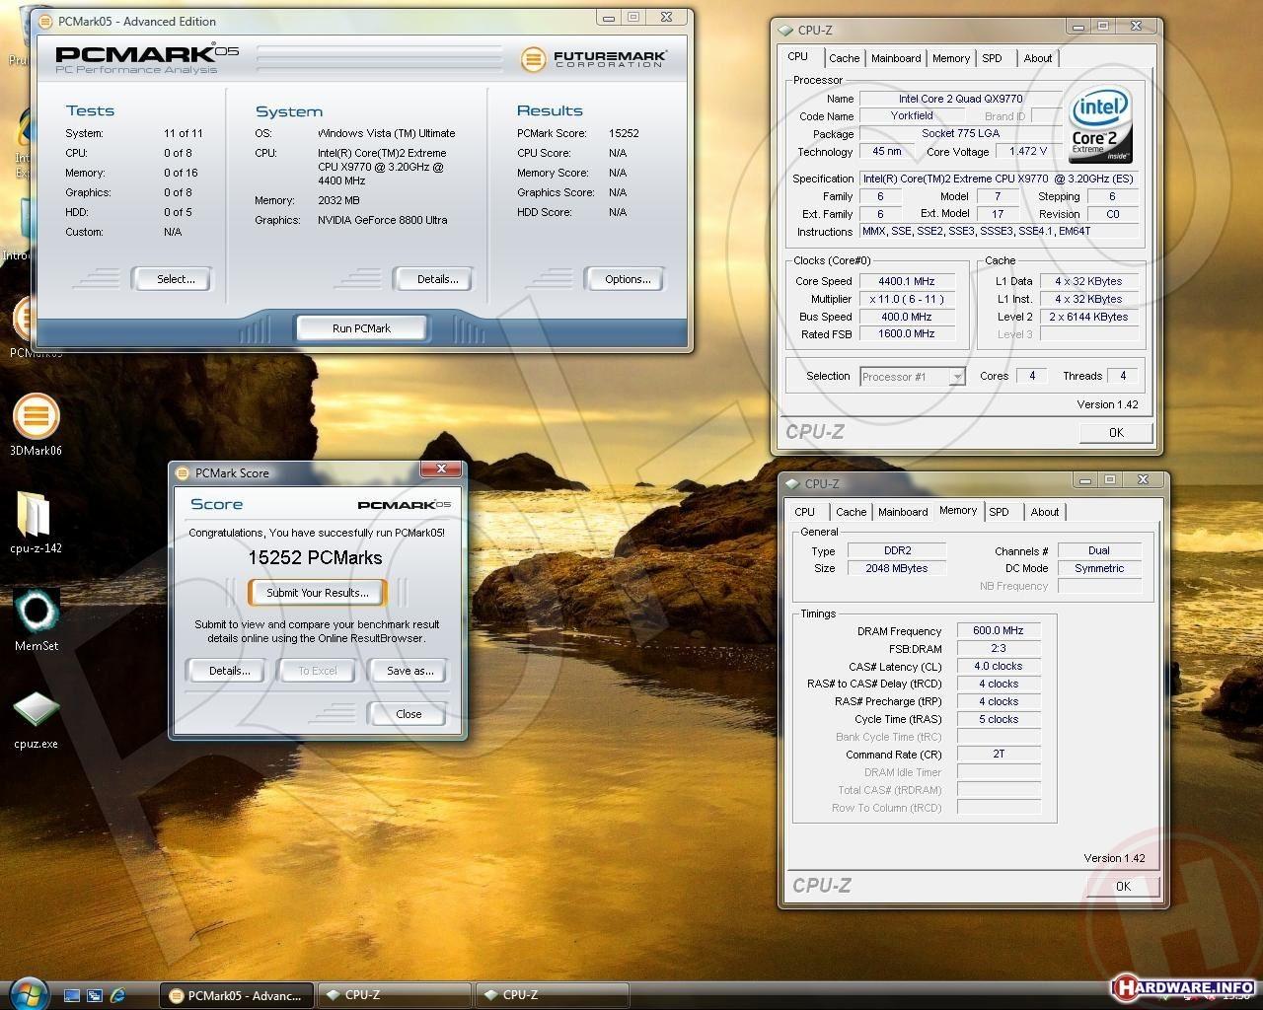Click the Rated FSB 1600.0 MHz field

[x=906, y=334]
